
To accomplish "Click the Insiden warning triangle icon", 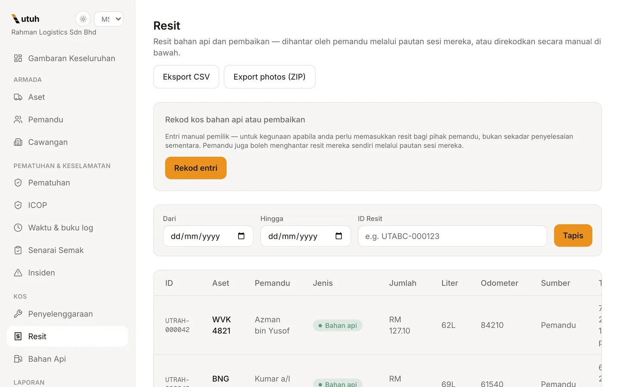I will tap(18, 273).
